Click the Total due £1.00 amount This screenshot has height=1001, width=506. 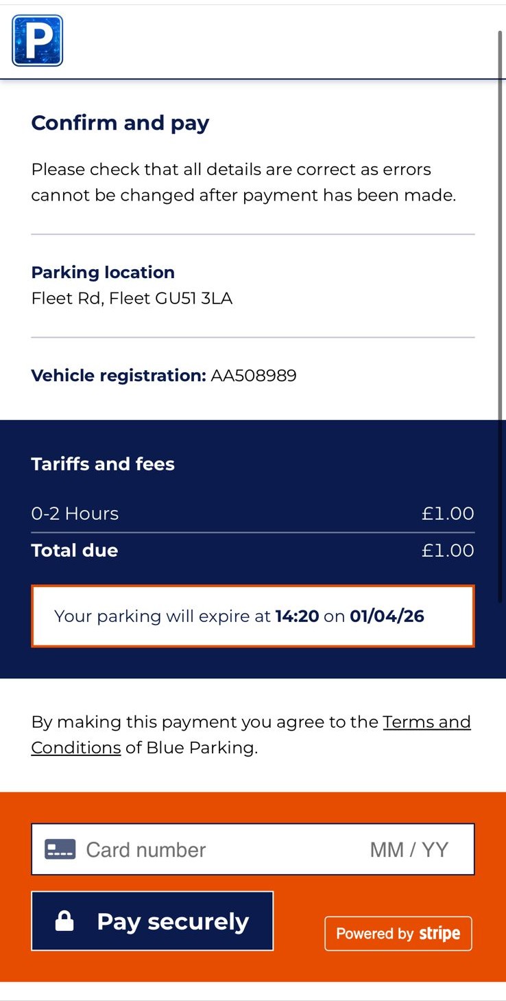(447, 551)
